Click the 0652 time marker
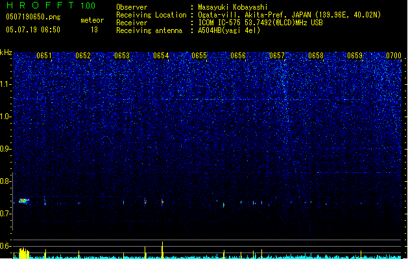The image size is (408, 259). tap(83, 56)
